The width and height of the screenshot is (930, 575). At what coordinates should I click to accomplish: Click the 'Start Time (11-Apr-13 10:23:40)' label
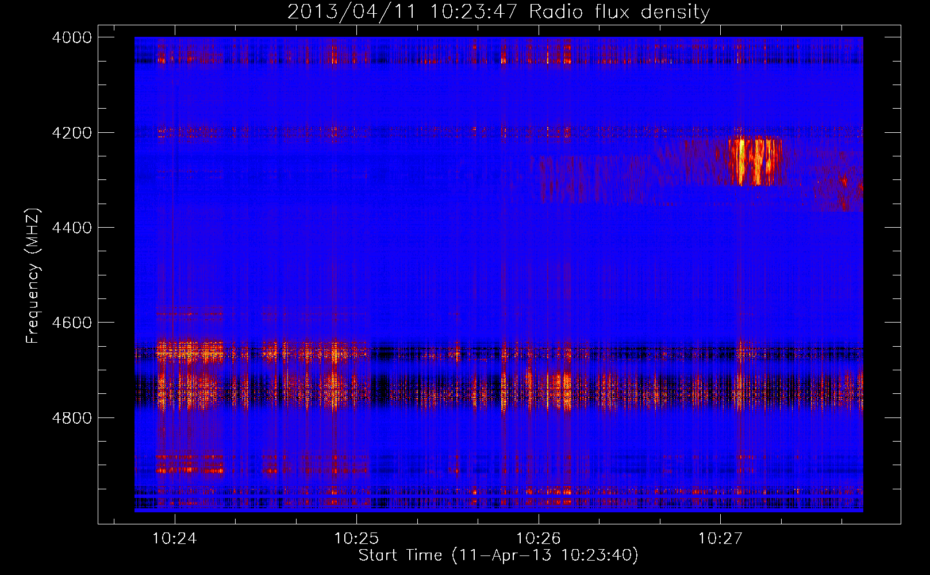pos(498,555)
